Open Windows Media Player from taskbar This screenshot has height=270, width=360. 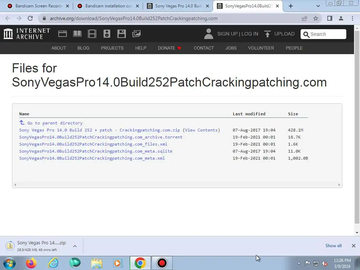[118, 263]
